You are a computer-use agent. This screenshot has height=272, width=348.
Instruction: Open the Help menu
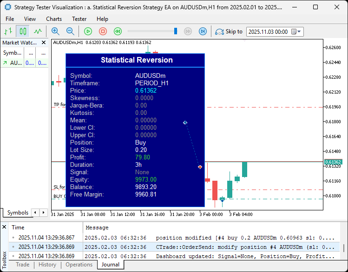tap(102, 19)
